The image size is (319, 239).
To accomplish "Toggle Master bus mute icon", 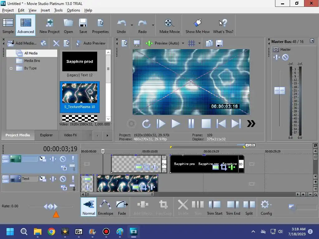I will (285, 57).
